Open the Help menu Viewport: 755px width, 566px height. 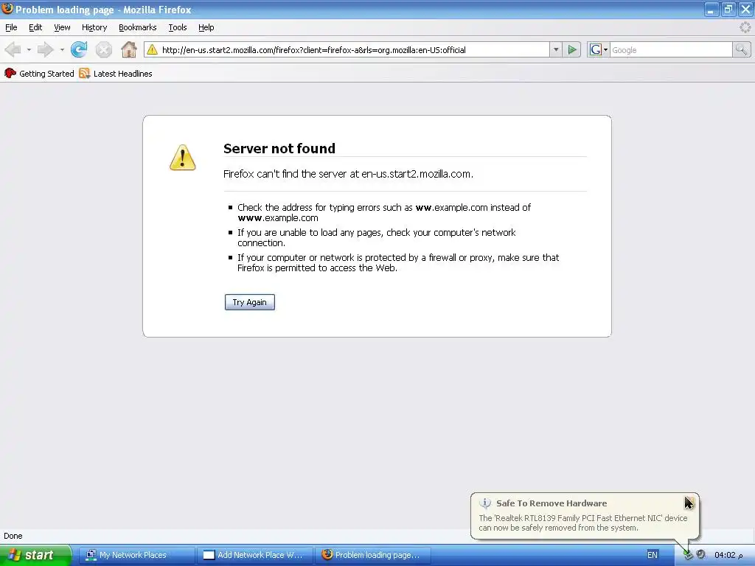click(x=206, y=27)
